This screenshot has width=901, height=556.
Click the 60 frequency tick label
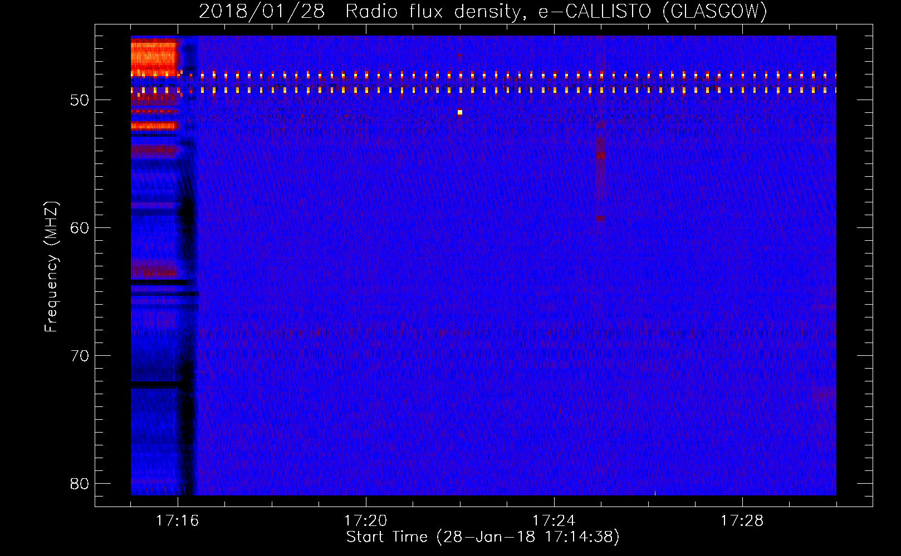pos(80,229)
